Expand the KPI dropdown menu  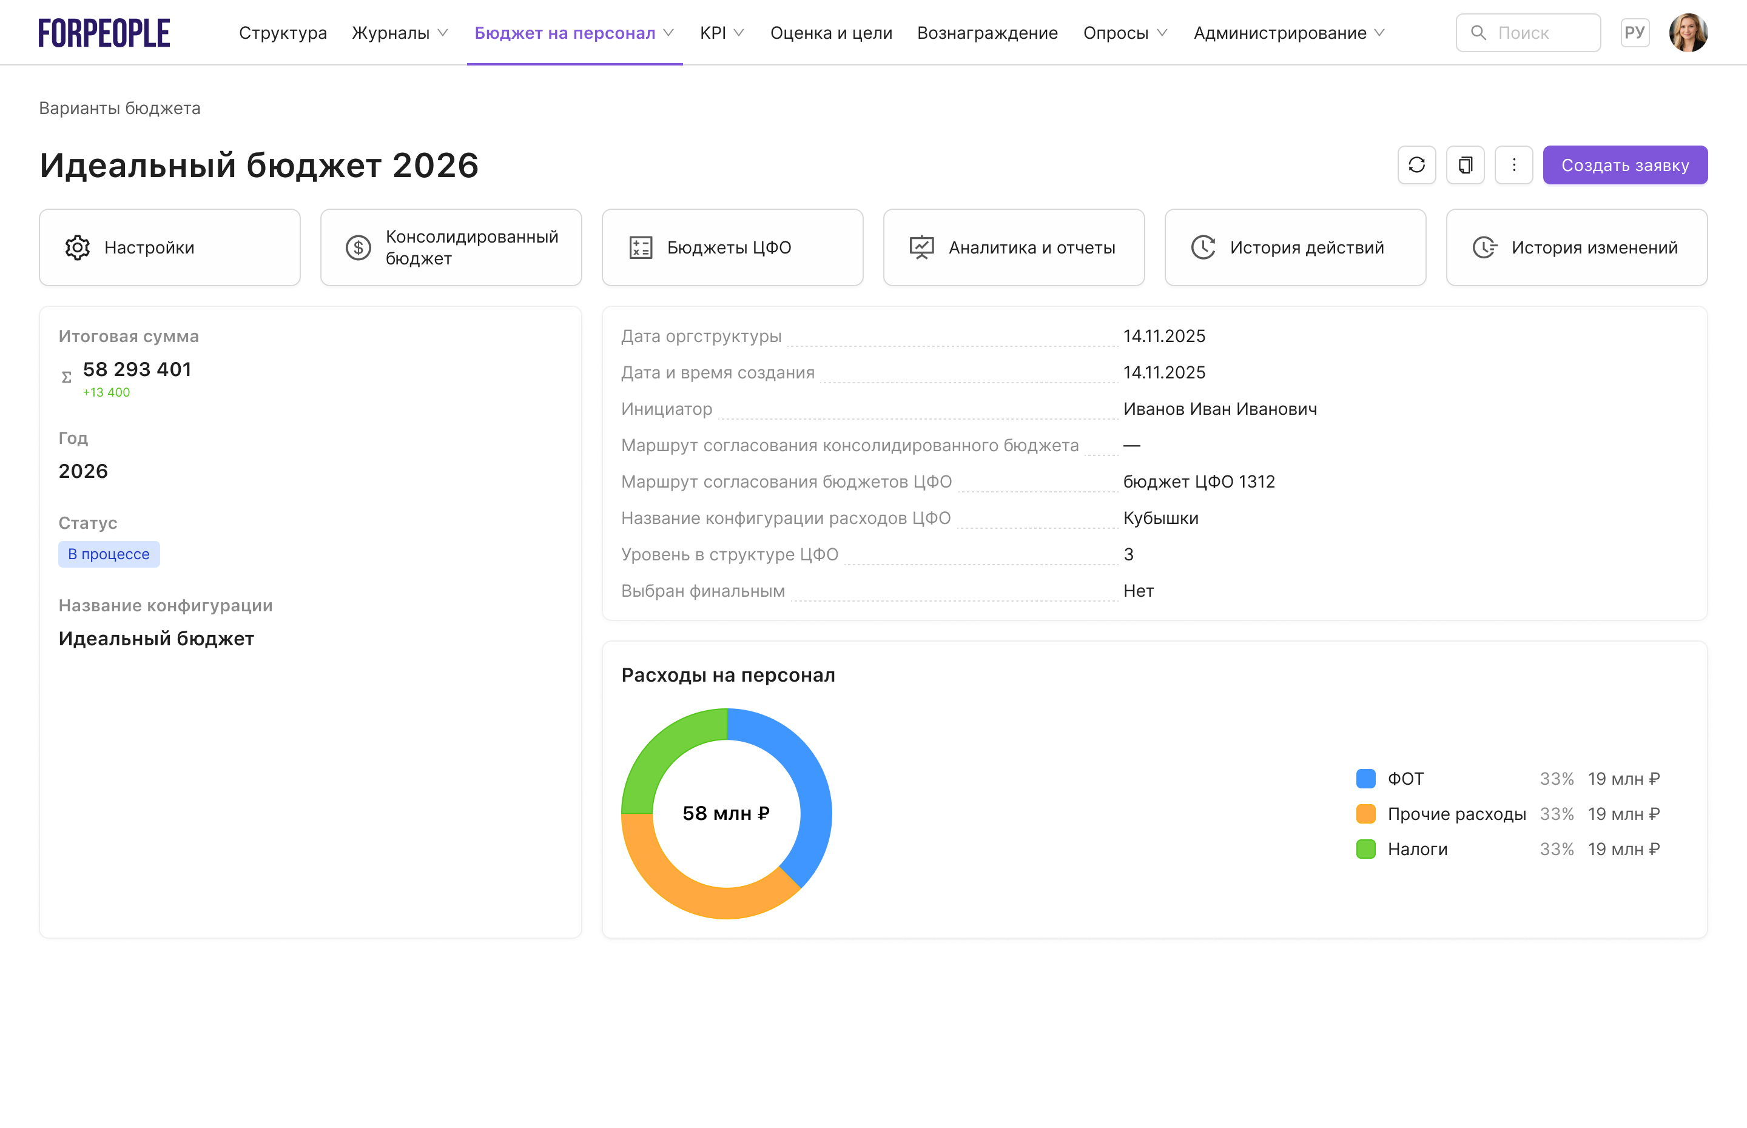721,33
